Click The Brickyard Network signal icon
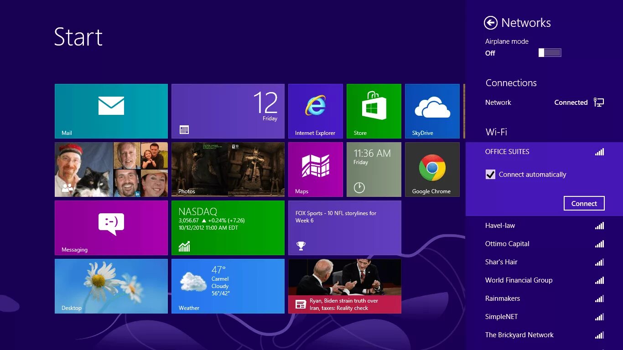This screenshot has height=350, width=623. tap(599, 335)
